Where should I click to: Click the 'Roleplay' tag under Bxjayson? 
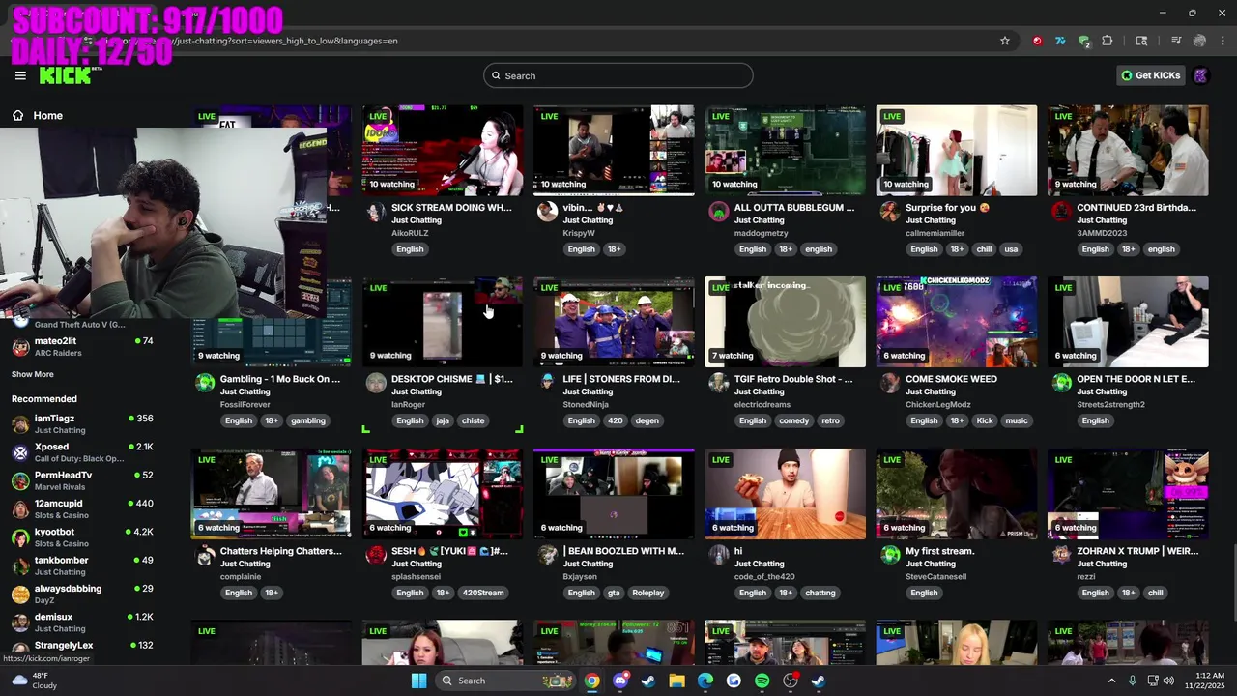tap(648, 593)
